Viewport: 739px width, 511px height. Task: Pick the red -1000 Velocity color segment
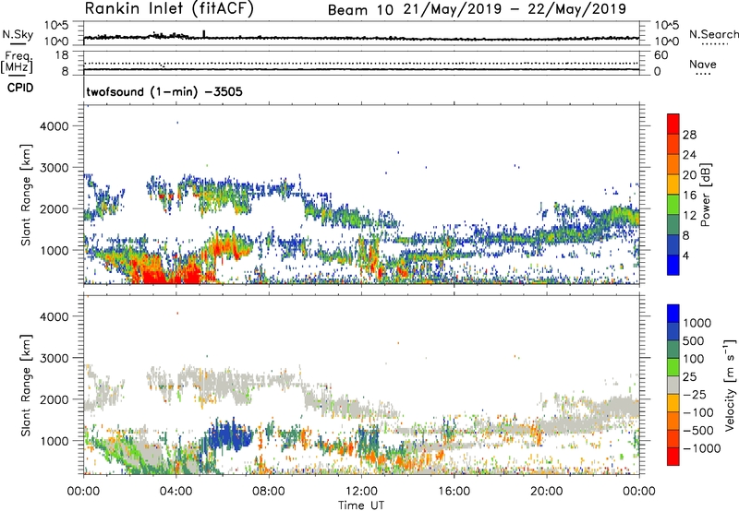coord(673,457)
